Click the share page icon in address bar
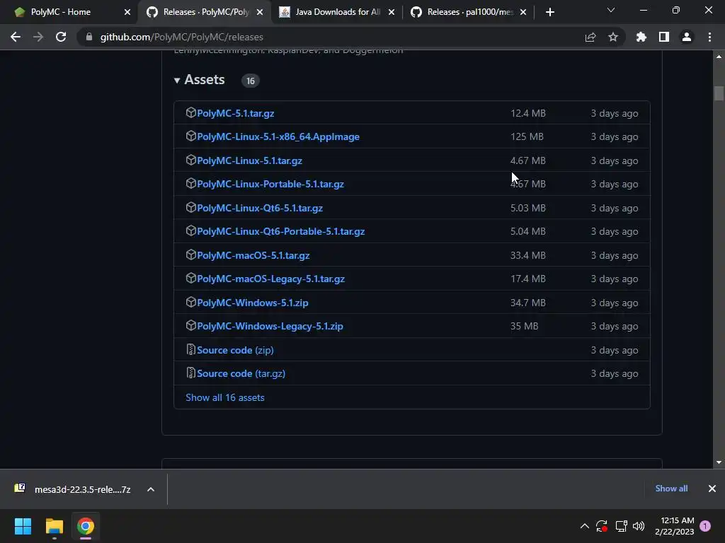Screen dimensions: 725x543 [x=590, y=37]
